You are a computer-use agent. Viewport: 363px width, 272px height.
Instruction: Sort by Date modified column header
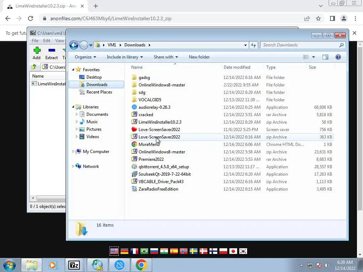click(237, 67)
